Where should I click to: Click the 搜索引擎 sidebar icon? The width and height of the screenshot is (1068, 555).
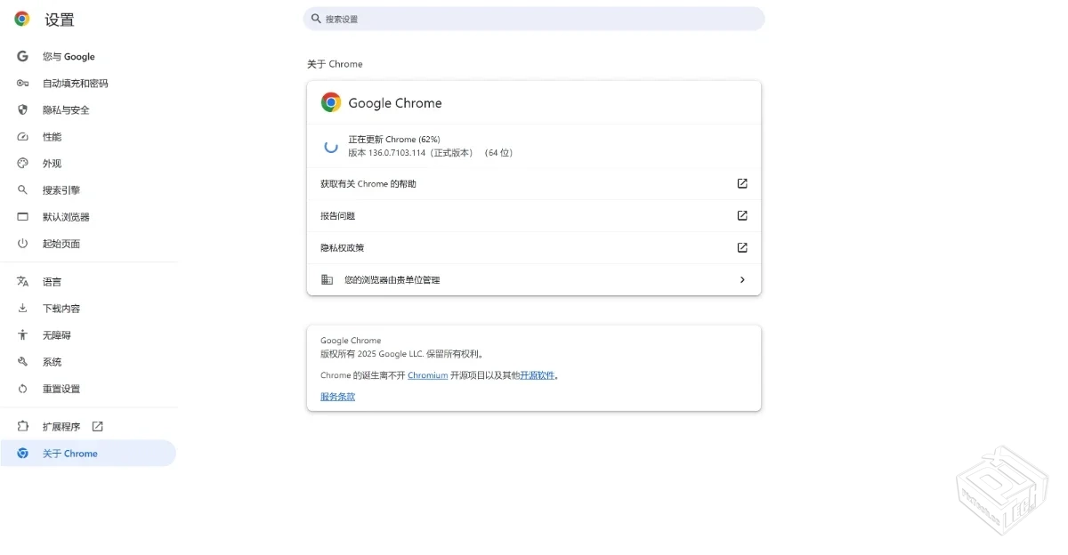(x=22, y=189)
